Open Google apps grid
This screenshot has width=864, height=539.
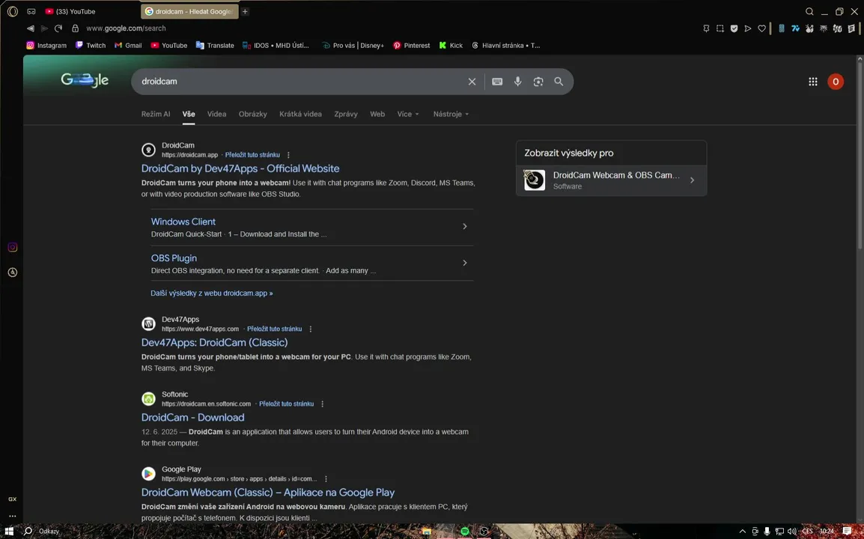click(813, 82)
